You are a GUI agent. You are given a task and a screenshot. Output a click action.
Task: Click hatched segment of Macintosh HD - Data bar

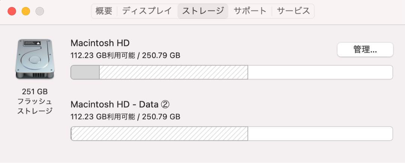click(x=159, y=133)
